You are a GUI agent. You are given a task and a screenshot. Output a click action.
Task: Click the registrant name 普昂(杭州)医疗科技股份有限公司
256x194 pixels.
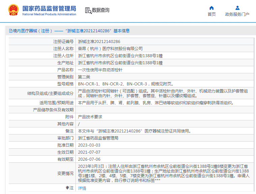(110, 49)
